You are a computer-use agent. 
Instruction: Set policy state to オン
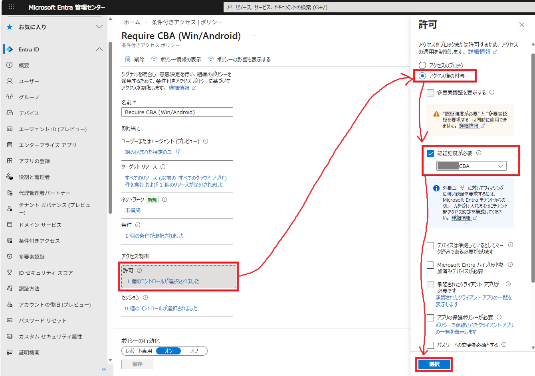[168, 351]
